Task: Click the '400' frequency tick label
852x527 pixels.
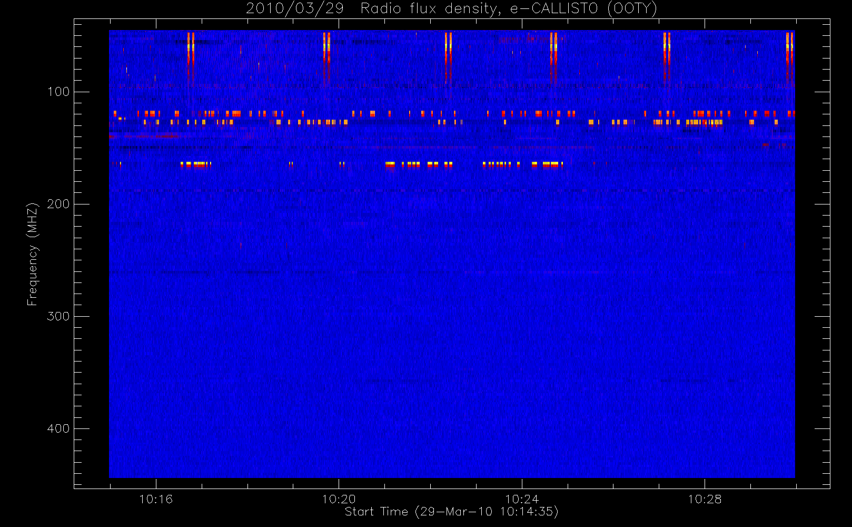Action: pos(58,428)
